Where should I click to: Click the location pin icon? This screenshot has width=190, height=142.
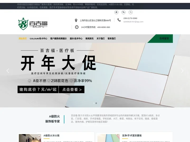(76, 21)
